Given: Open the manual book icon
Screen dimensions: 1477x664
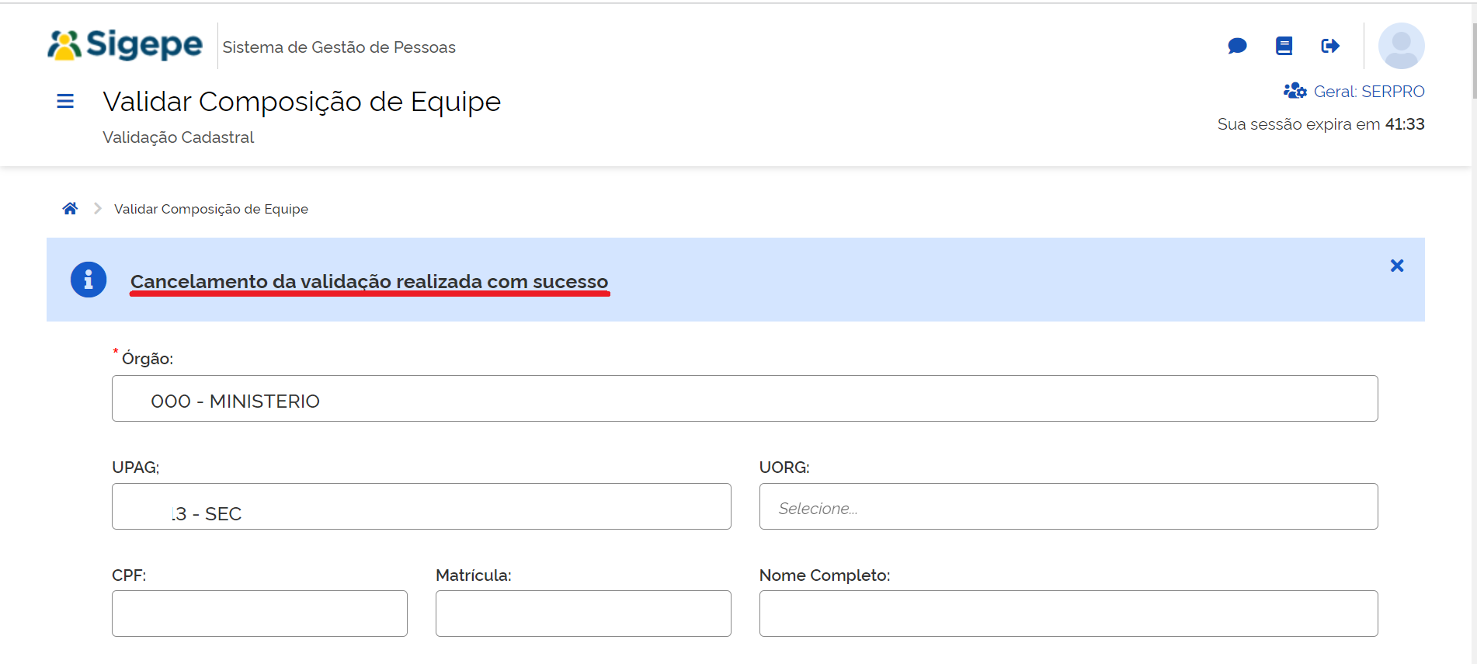Looking at the screenshot, I should pos(1284,46).
